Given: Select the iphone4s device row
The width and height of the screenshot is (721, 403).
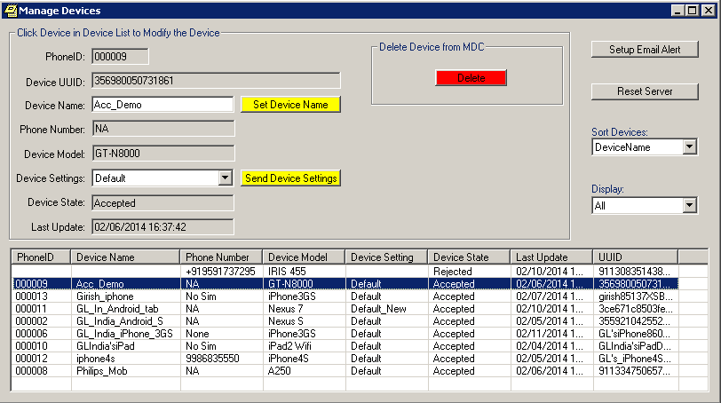Looking at the screenshot, I should tap(345, 359).
